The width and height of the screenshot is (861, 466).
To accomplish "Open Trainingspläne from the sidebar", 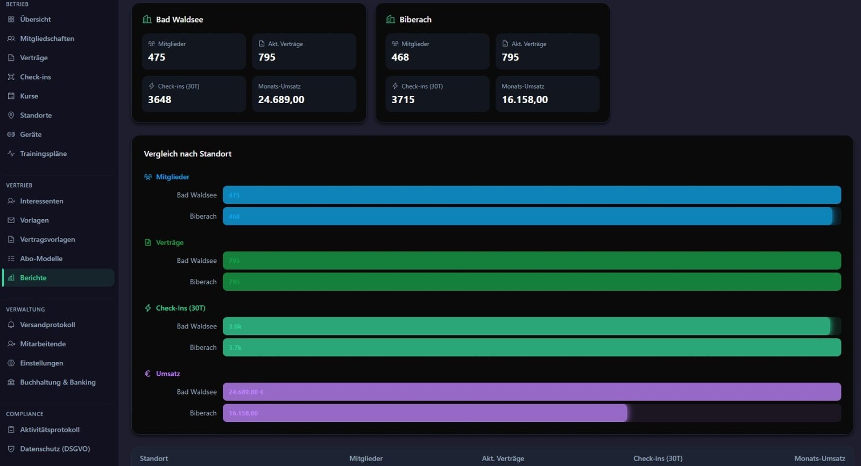I will 58,154.
